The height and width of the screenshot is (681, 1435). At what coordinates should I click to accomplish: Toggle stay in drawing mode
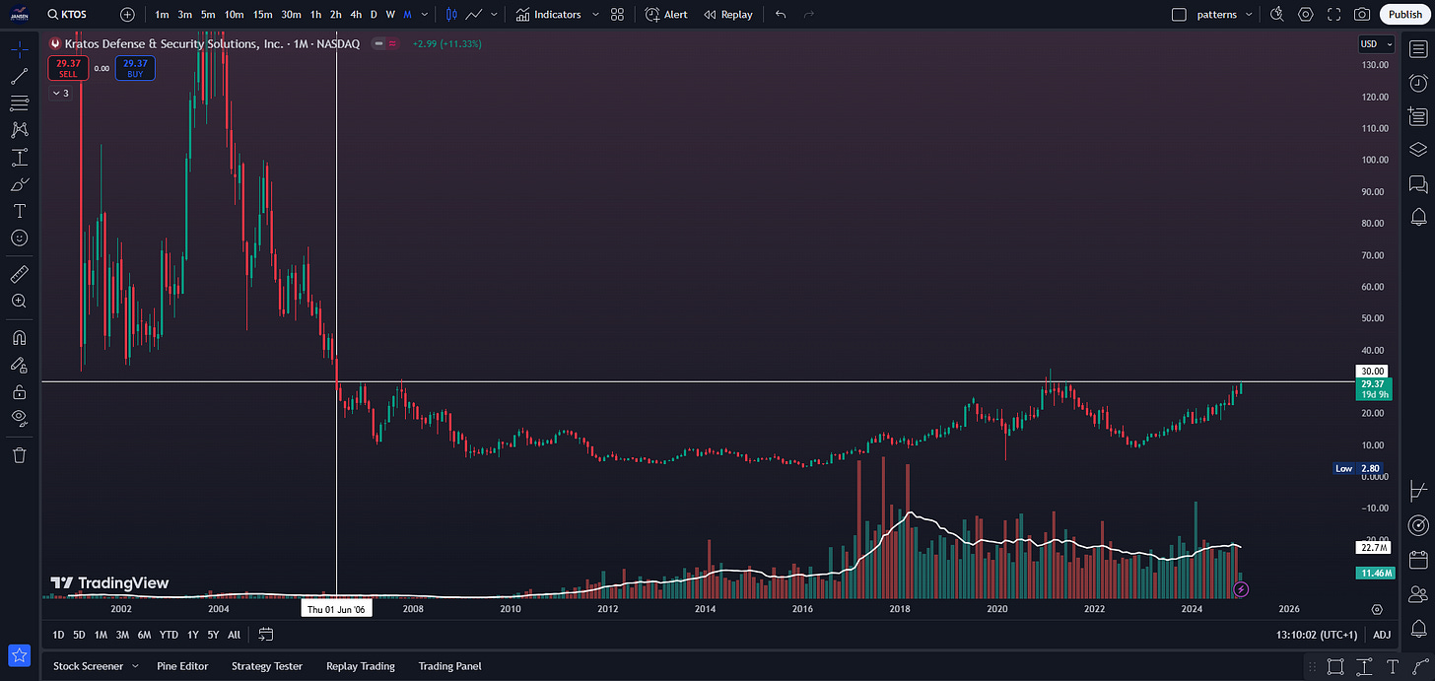pos(19,365)
